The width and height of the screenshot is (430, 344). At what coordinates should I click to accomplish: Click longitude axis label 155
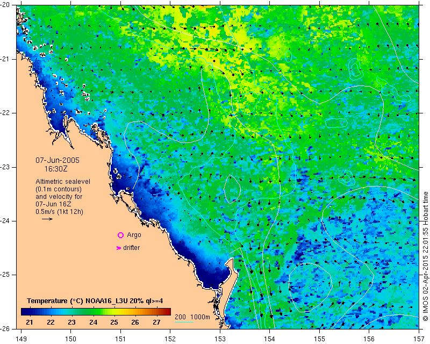coord(319,339)
